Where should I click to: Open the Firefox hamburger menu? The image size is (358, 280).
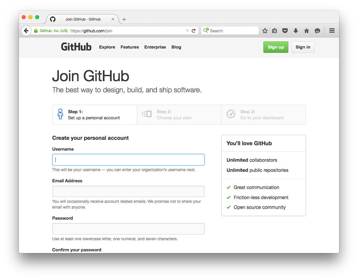point(332,31)
